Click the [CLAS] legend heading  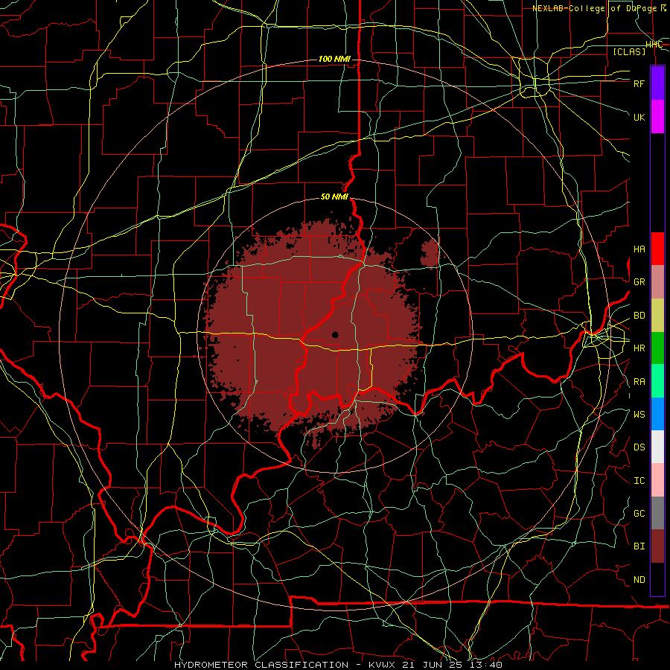629,51
